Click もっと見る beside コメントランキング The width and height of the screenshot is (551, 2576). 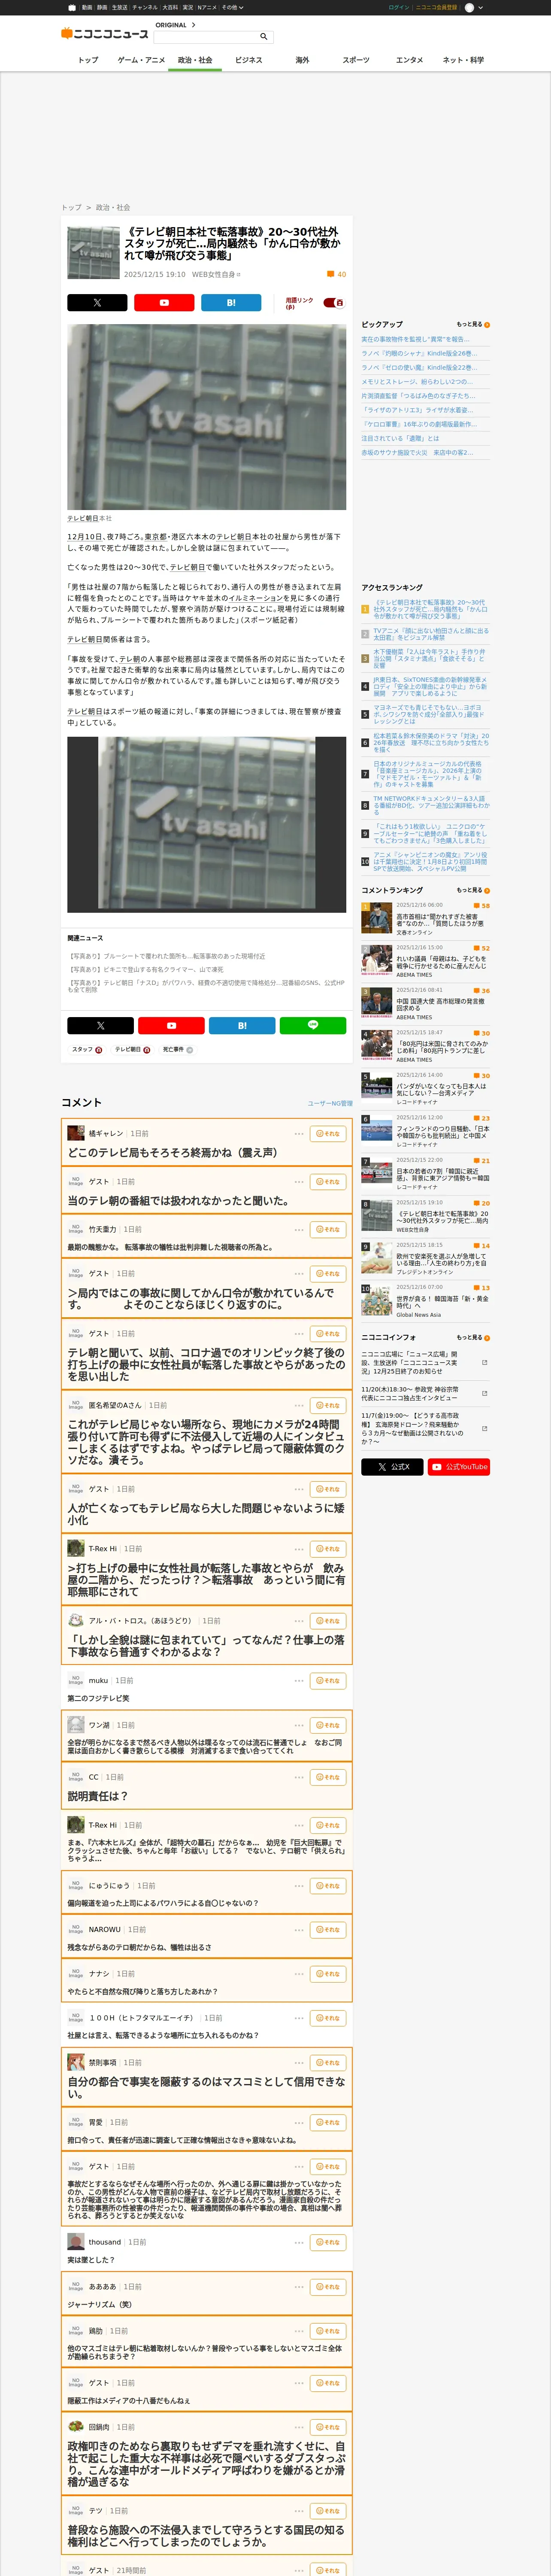point(473,889)
